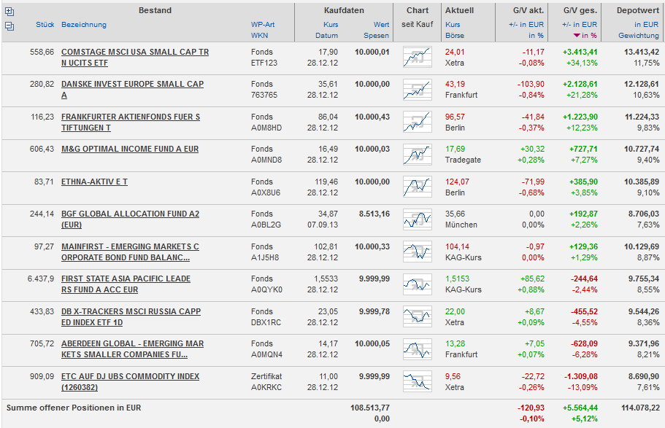Open chart thumbnail for Danske Invest Europe Small Cap
This screenshot has width=665, height=428.
[x=418, y=90]
